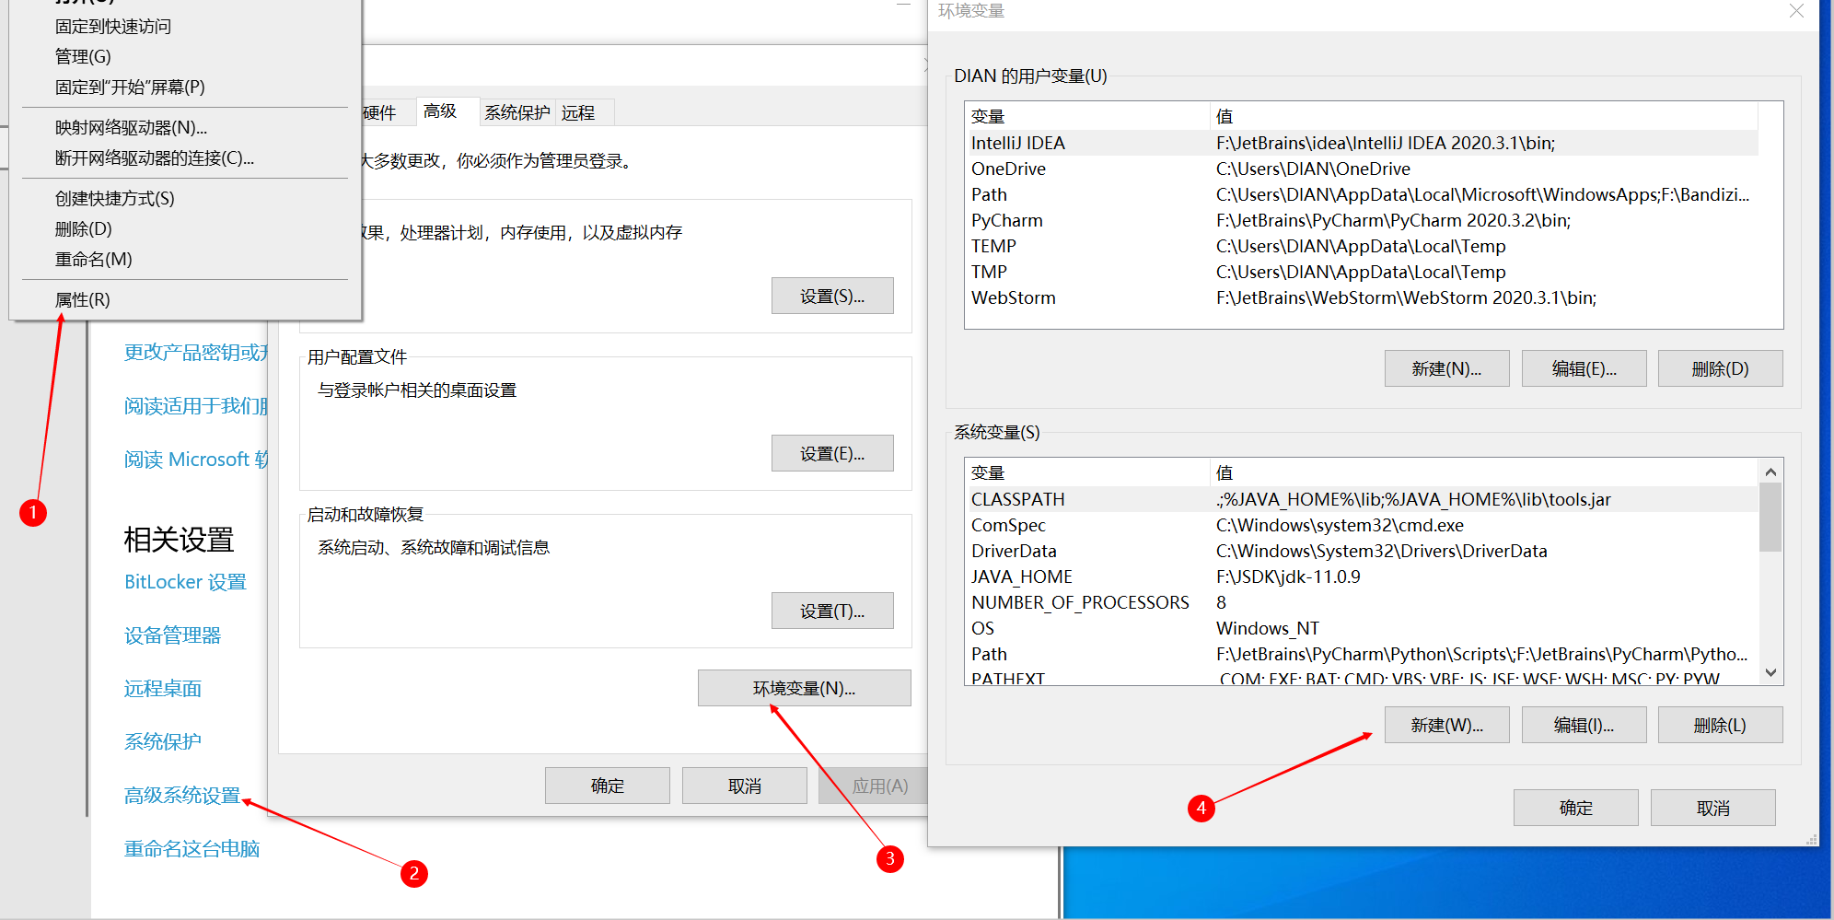This screenshot has width=1834, height=920.
Task: Open 系统保护 link in settings
Action: [163, 741]
